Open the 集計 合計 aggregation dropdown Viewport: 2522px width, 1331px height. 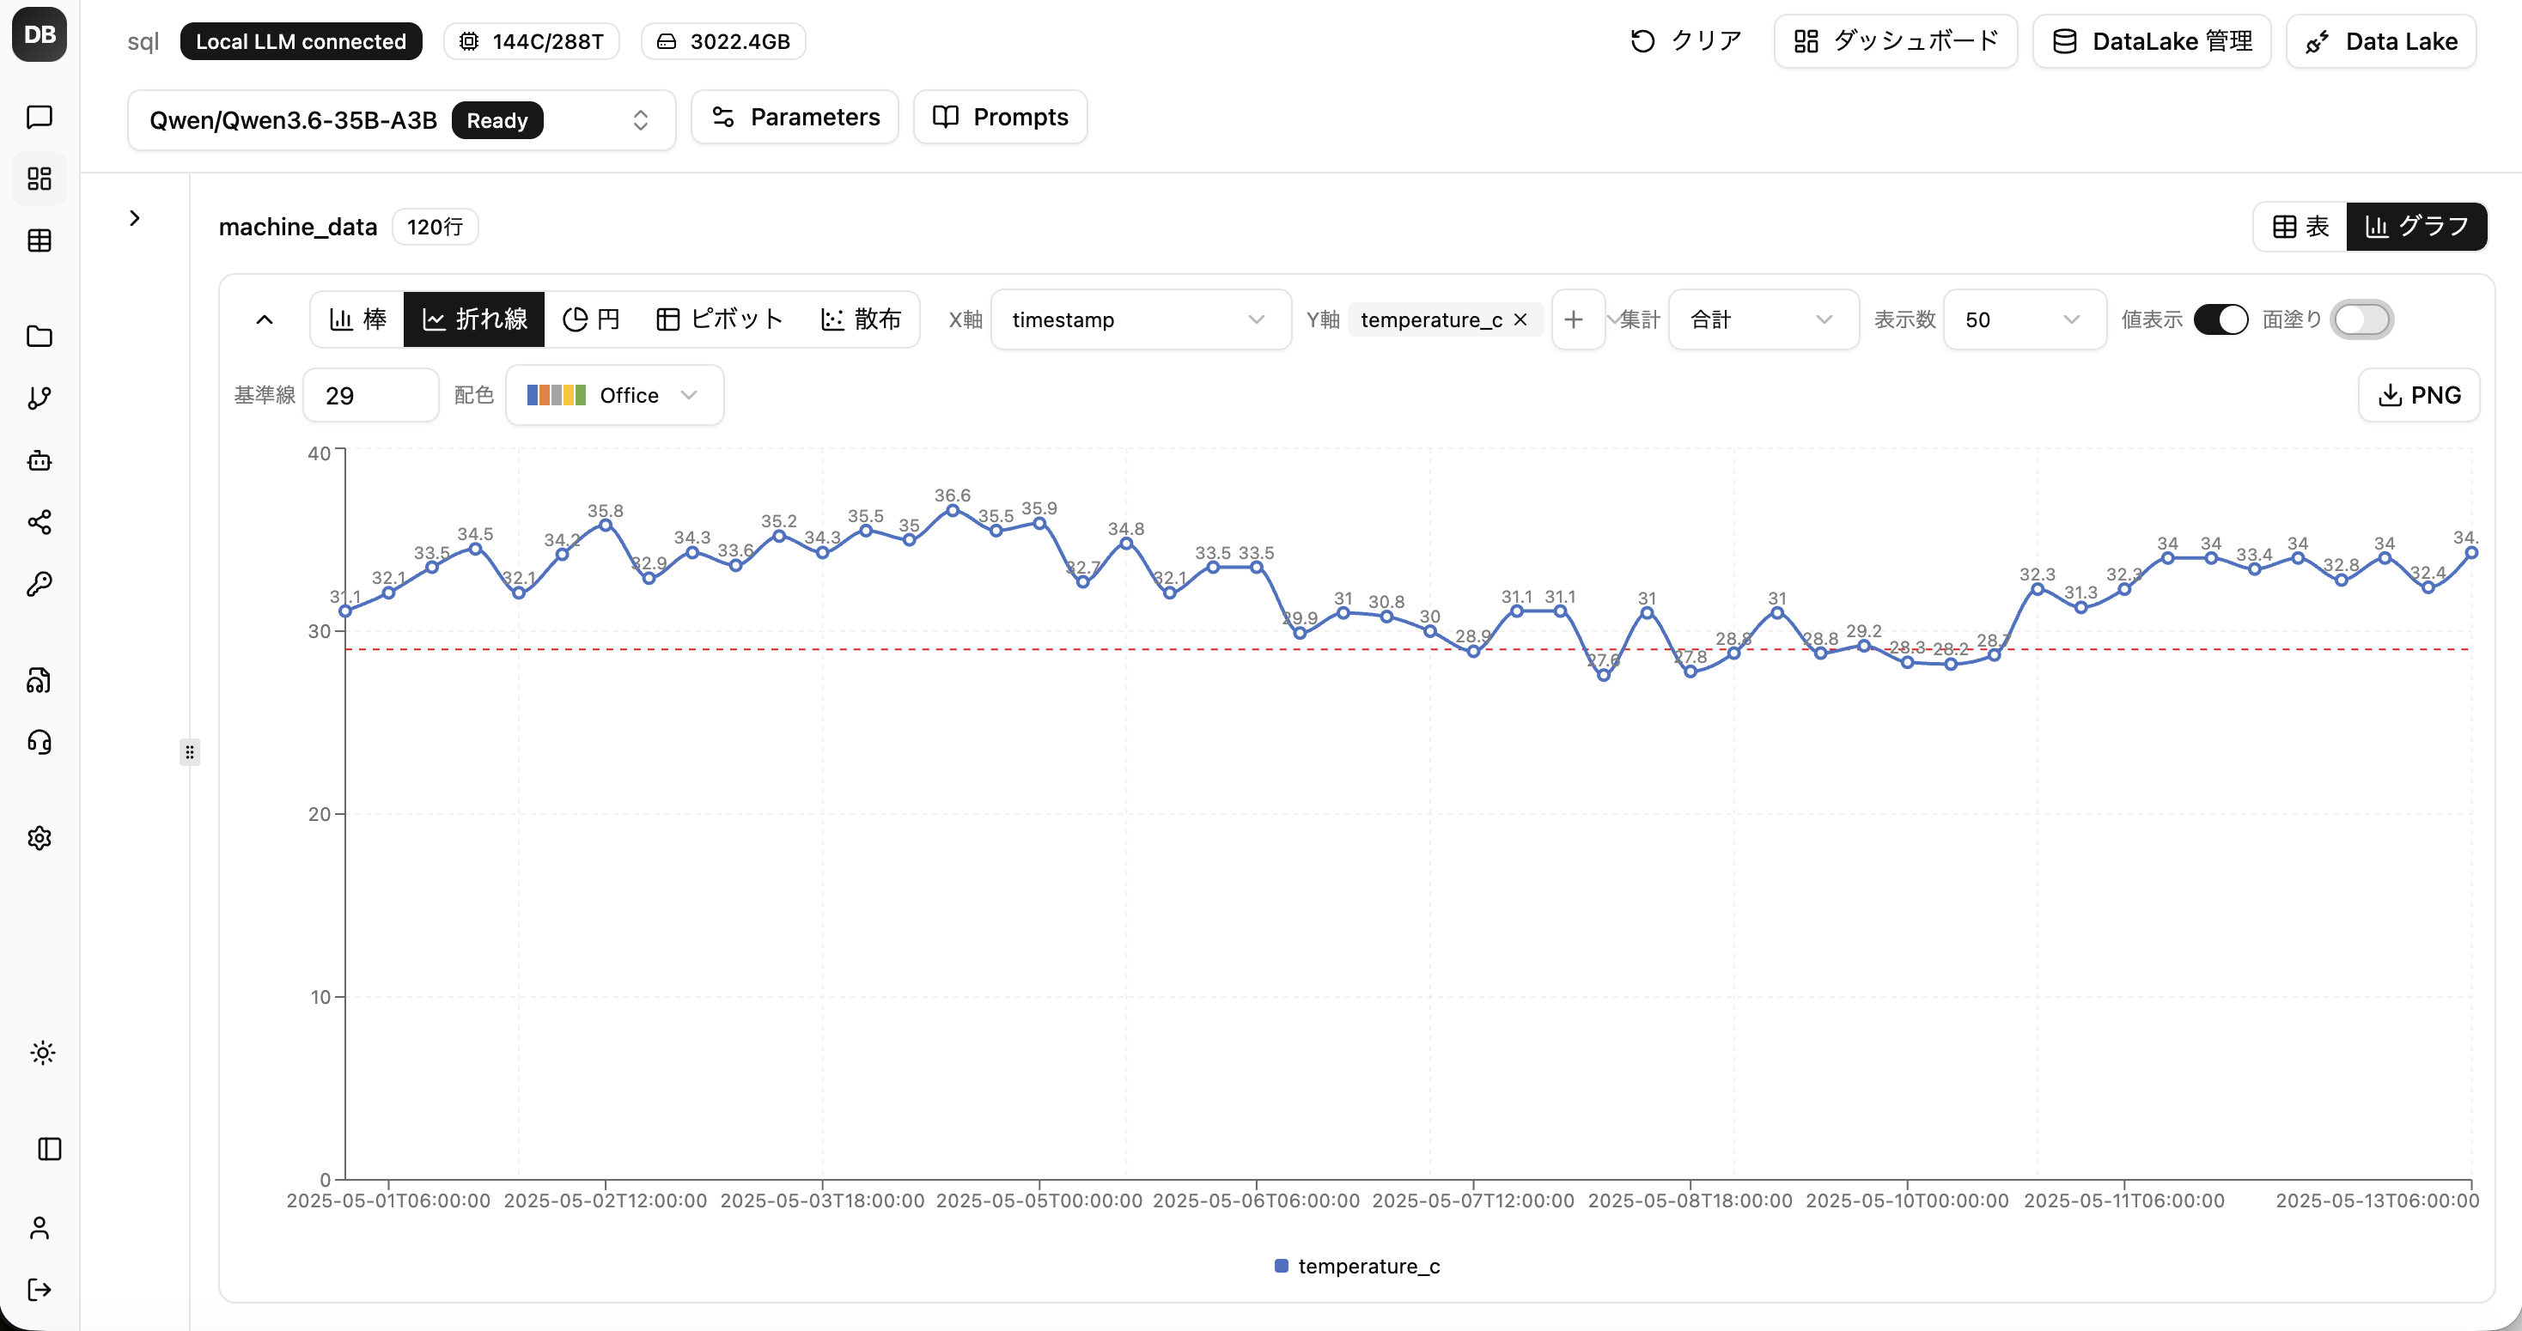coord(1764,319)
